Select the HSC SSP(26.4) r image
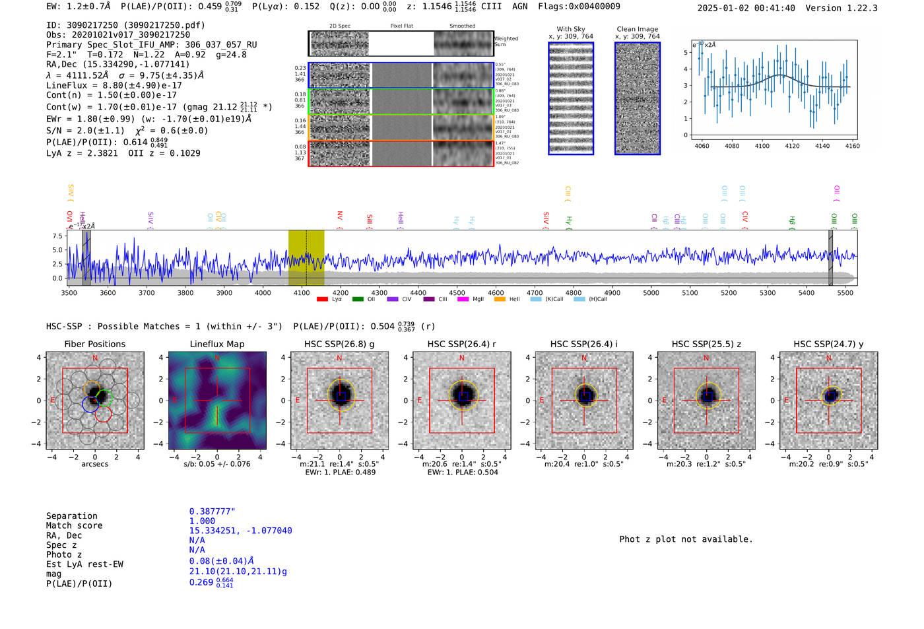Viewport: 924px width, 629px height. click(461, 401)
